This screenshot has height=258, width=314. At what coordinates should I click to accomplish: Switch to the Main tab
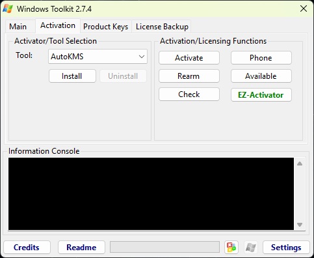click(18, 27)
